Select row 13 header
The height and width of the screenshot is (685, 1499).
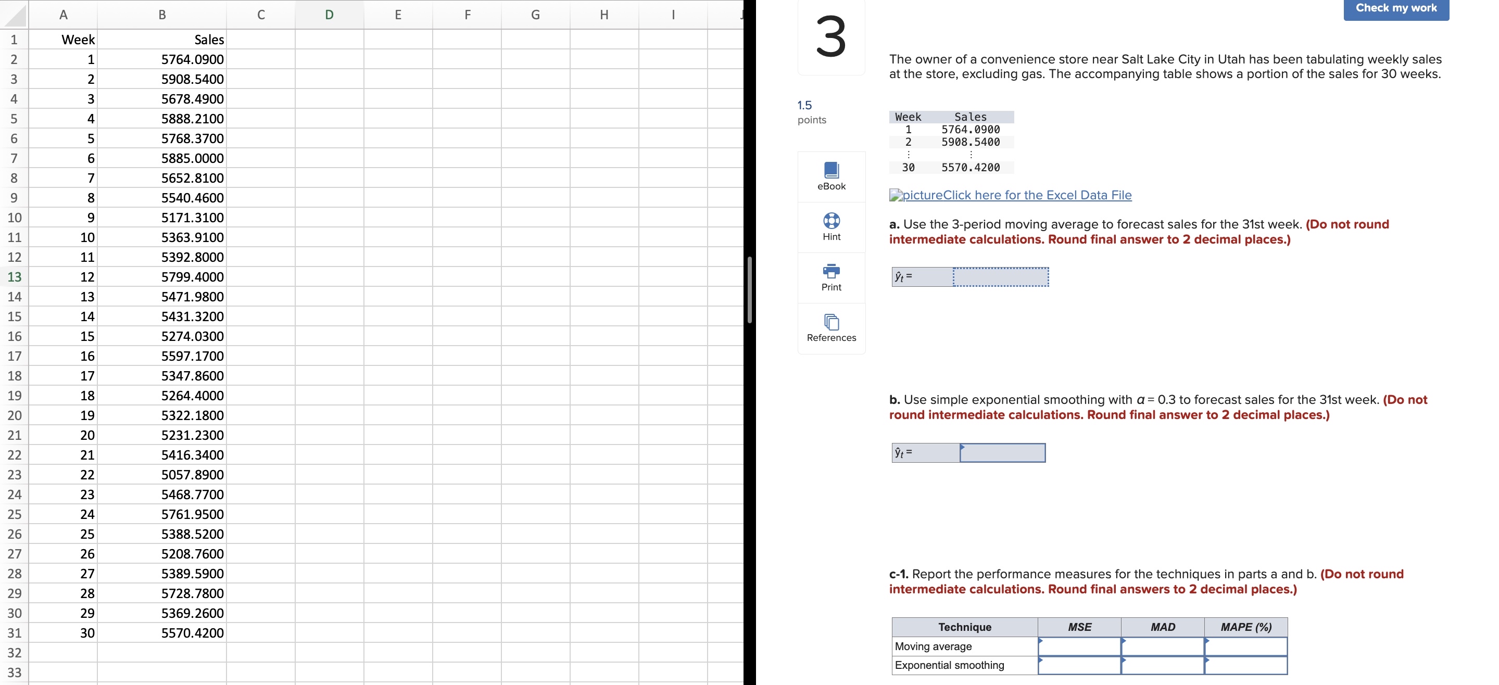click(14, 277)
